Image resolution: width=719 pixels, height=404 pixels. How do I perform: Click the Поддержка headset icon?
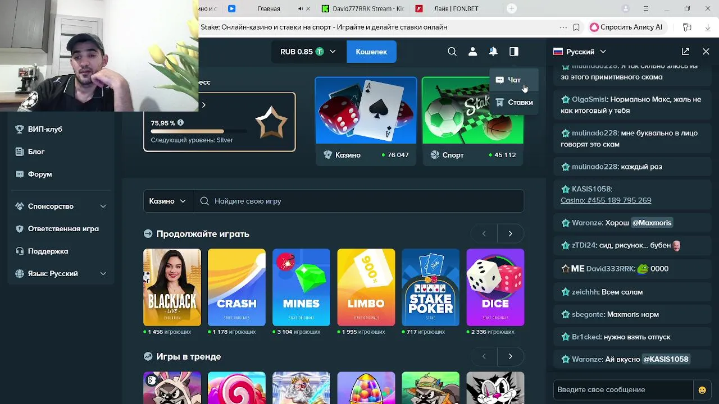20,251
